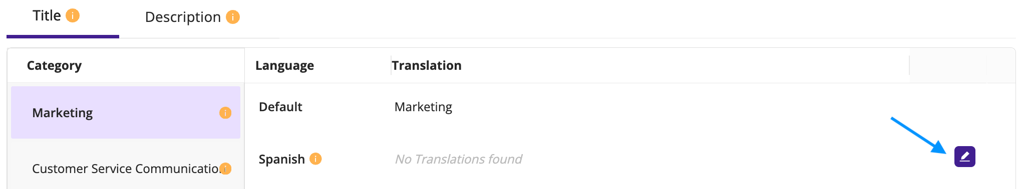Click the column divider before Translation header
Screen dimensions: 1021x189
(391, 66)
